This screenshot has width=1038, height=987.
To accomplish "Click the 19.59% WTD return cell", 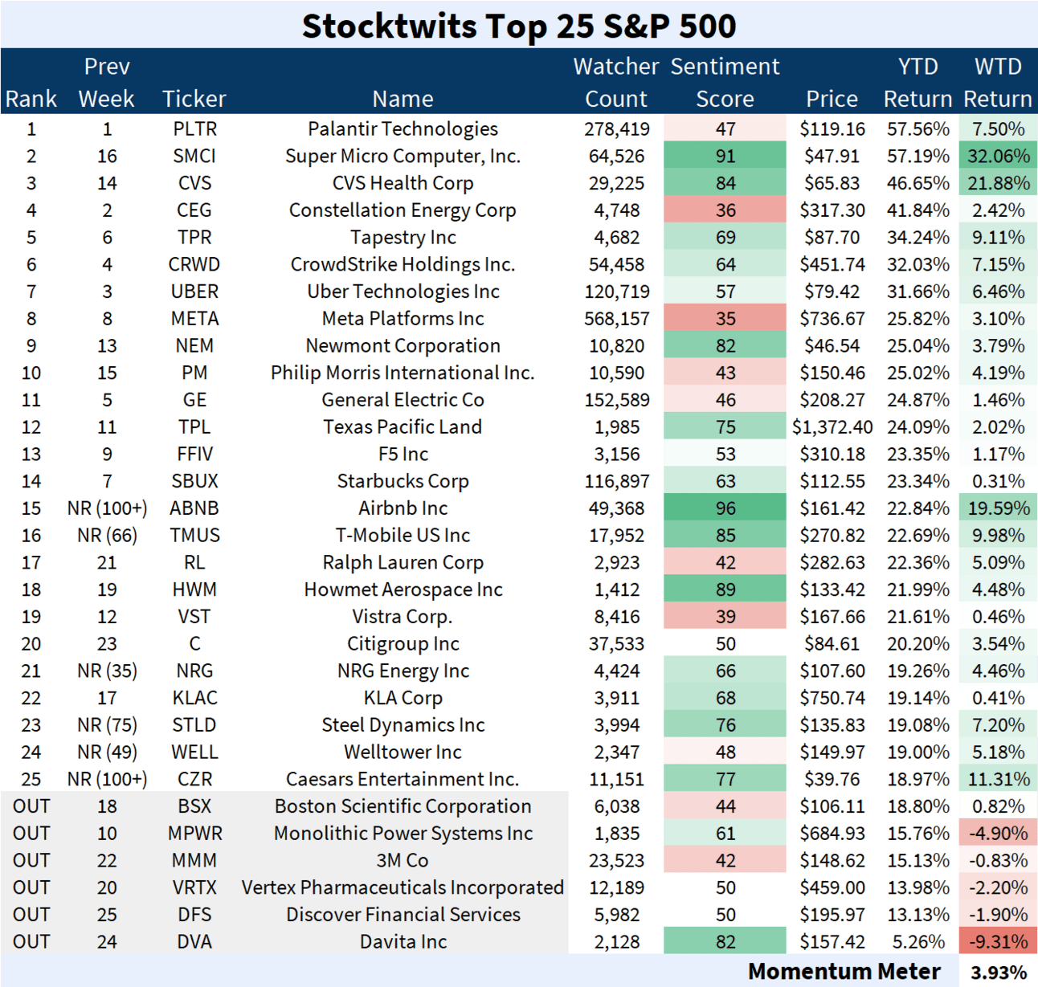I will point(998,508).
